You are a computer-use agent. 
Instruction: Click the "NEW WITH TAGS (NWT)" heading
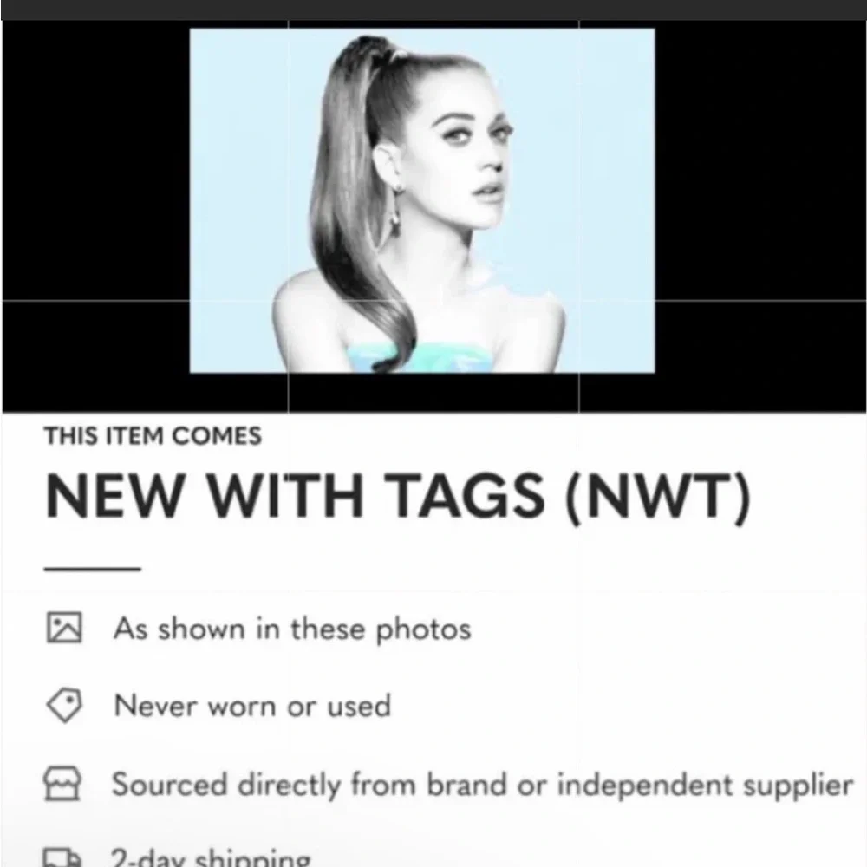(398, 496)
